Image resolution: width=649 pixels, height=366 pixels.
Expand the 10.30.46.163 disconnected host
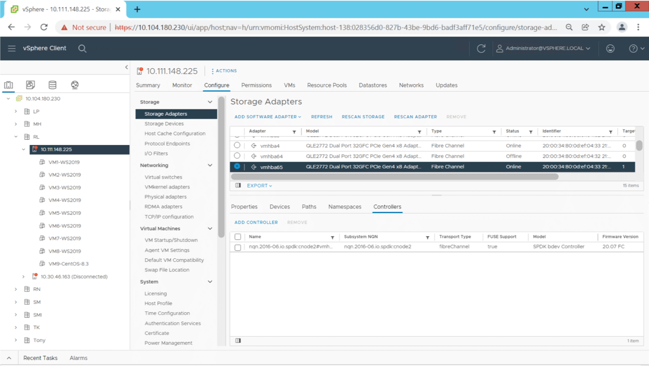click(24, 277)
